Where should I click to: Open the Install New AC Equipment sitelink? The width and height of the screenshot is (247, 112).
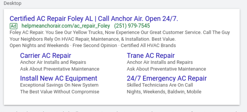[x=58, y=78]
